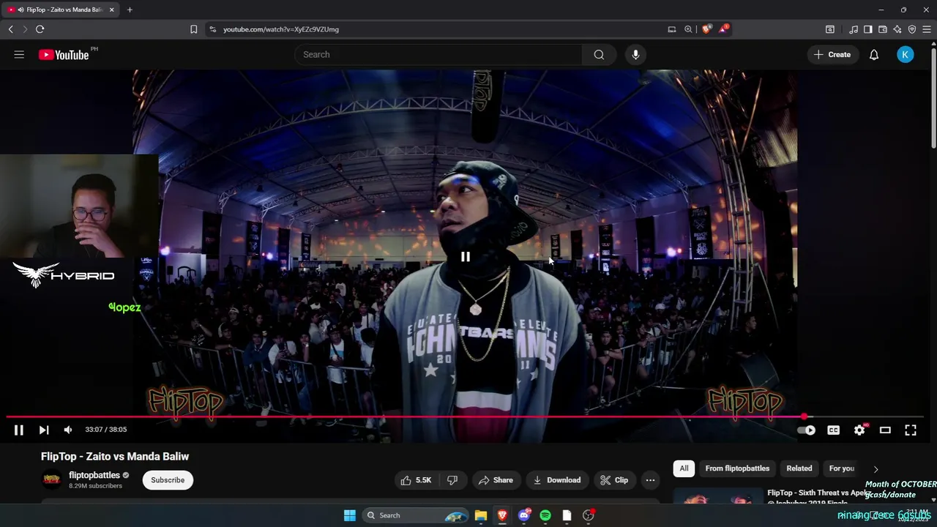
Task: Open the player settings gear
Action: tap(859, 430)
